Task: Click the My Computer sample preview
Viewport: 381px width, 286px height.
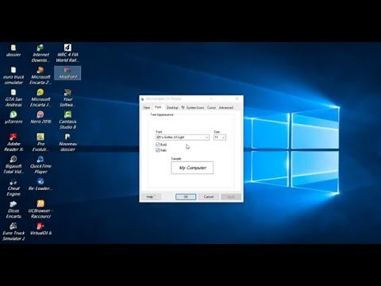Action: 192,168
